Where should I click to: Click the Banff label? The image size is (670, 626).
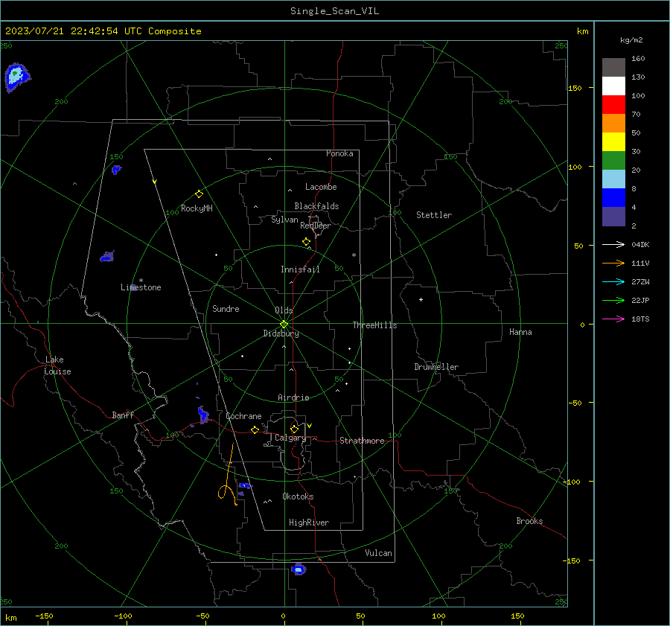[x=123, y=415]
